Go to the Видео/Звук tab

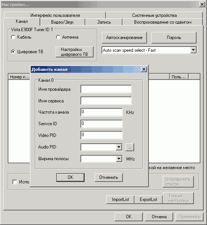[62, 22]
